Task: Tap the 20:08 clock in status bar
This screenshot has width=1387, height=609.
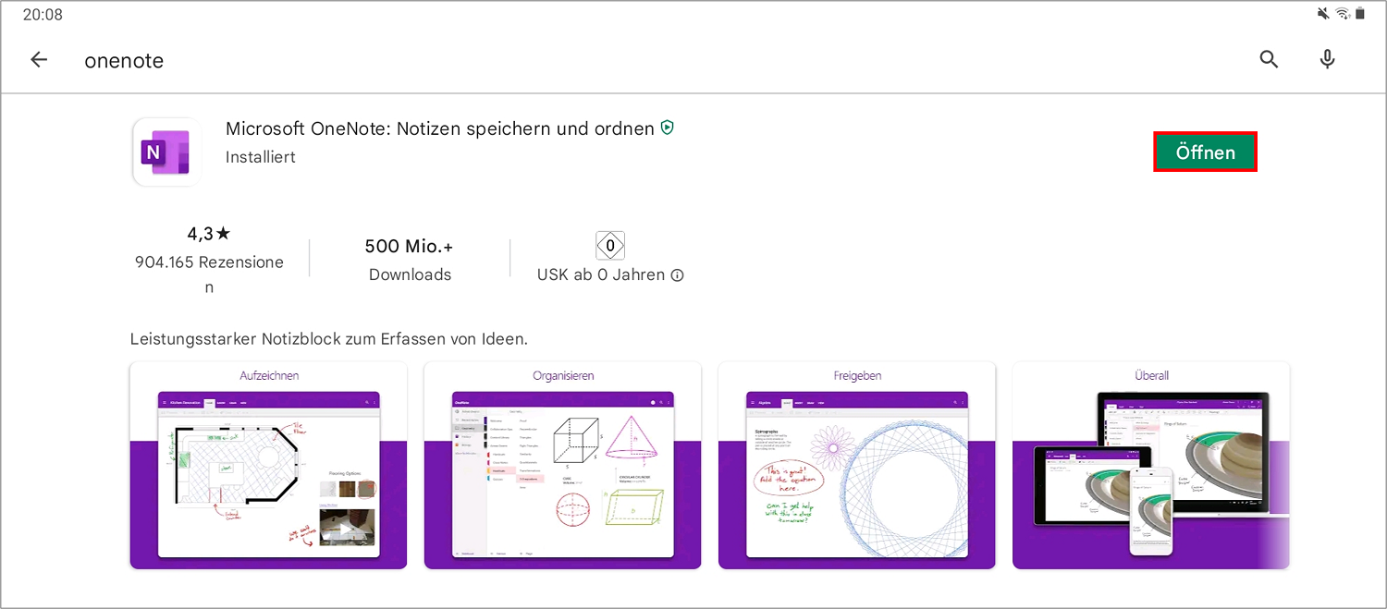Action: coord(43,15)
